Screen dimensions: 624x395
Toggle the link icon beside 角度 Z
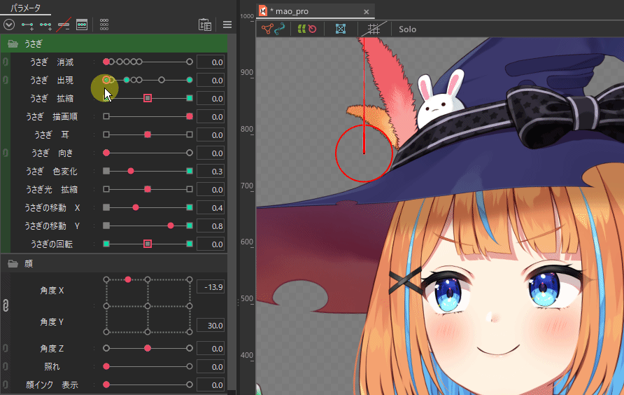(x=6, y=348)
